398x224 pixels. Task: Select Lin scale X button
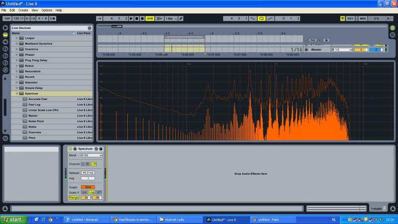click(84, 193)
